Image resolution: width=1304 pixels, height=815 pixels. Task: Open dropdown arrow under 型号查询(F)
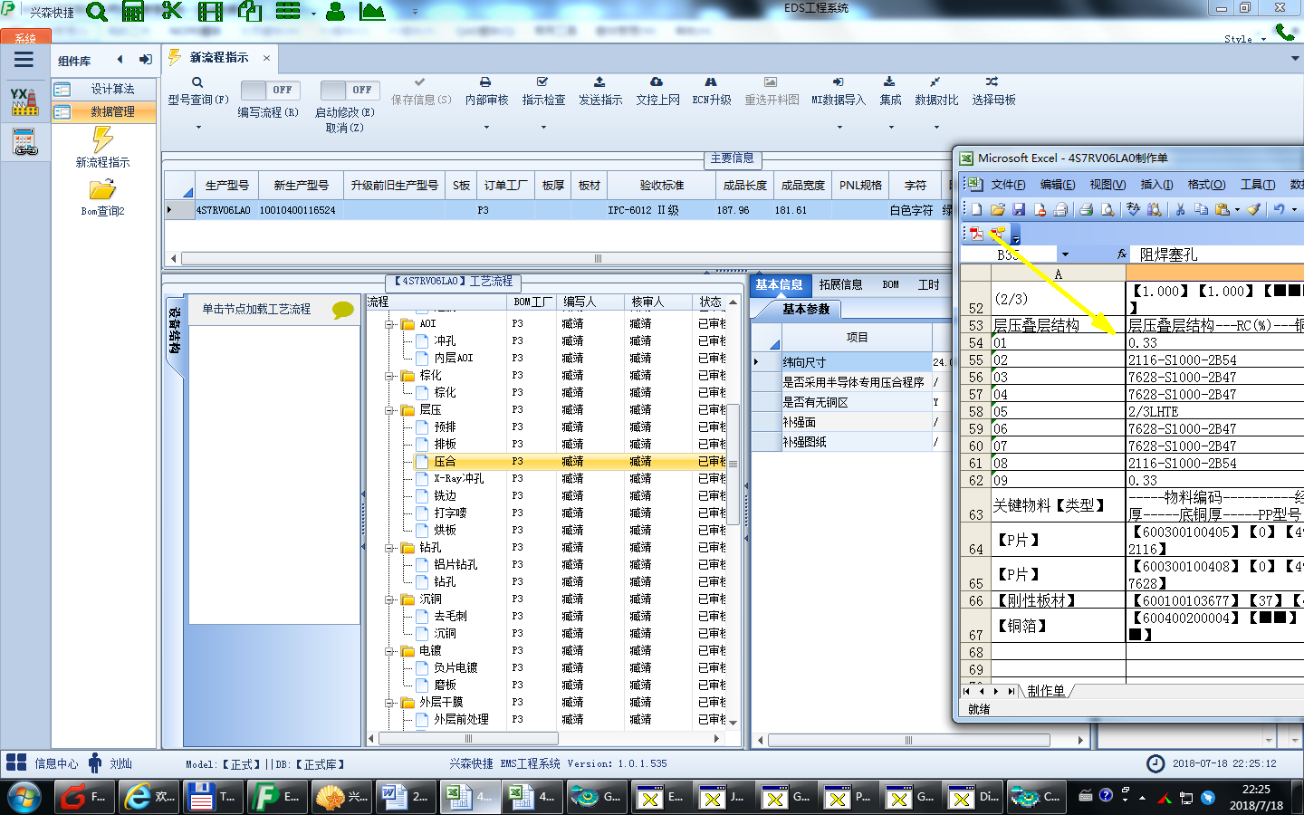(x=198, y=128)
